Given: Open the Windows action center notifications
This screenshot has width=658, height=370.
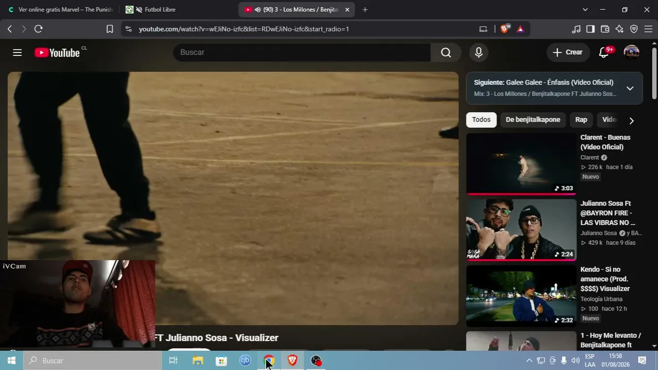Looking at the screenshot, I should (642, 360).
